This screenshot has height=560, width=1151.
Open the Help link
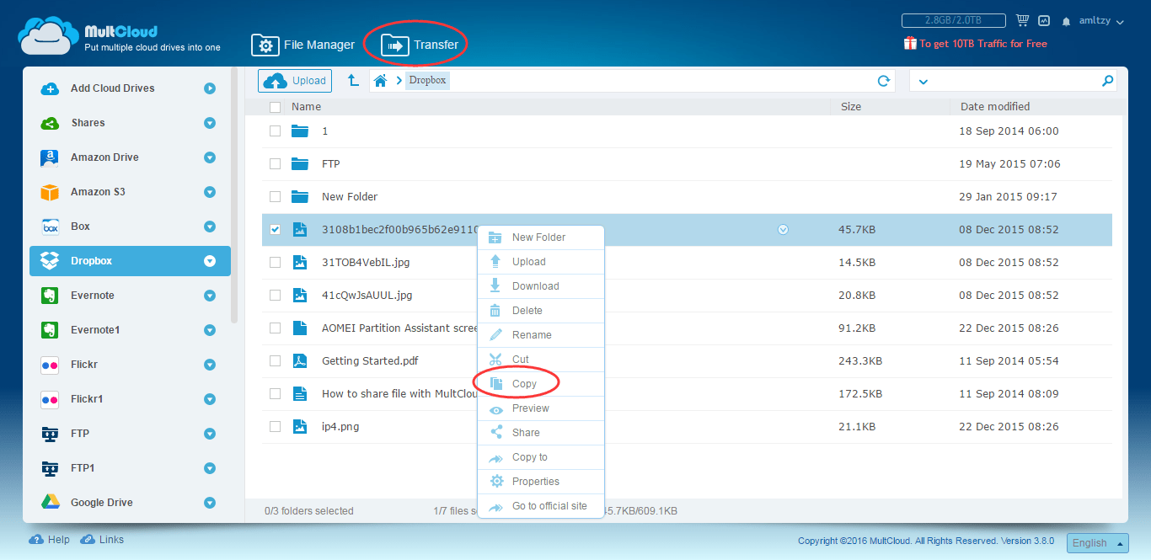(x=49, y=539)
